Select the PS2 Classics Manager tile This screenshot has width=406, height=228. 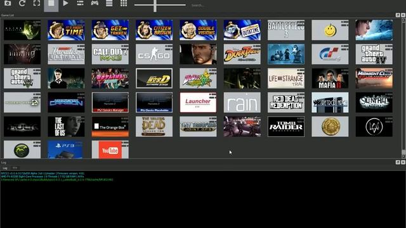(110, 103)
